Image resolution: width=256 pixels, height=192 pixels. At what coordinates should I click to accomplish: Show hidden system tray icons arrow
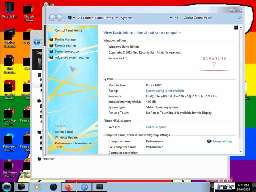pos(212,187)
